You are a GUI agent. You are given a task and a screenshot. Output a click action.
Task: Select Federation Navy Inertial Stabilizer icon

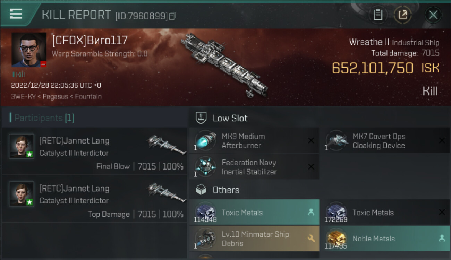coord(205,167)
